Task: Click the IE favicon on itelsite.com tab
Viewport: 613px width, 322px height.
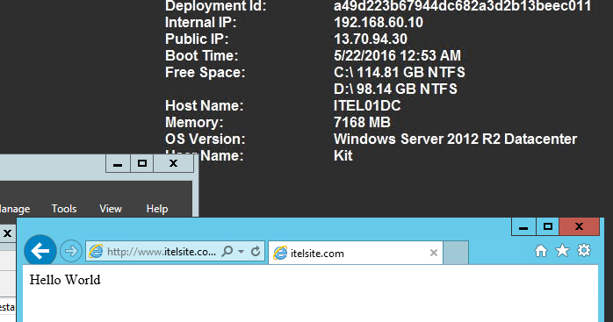Action: click(x=280, y=253)
